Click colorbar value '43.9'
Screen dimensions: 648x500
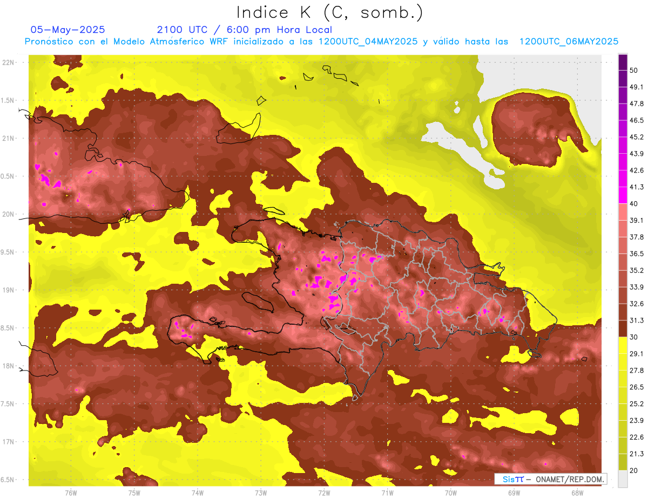(637, 154)
